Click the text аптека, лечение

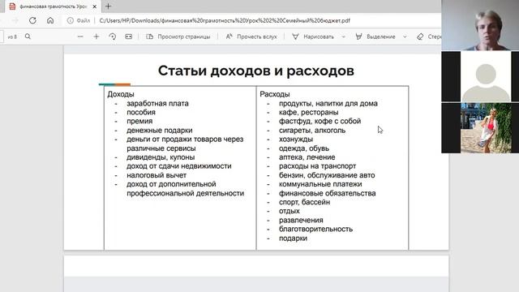(x=307, y=157)
